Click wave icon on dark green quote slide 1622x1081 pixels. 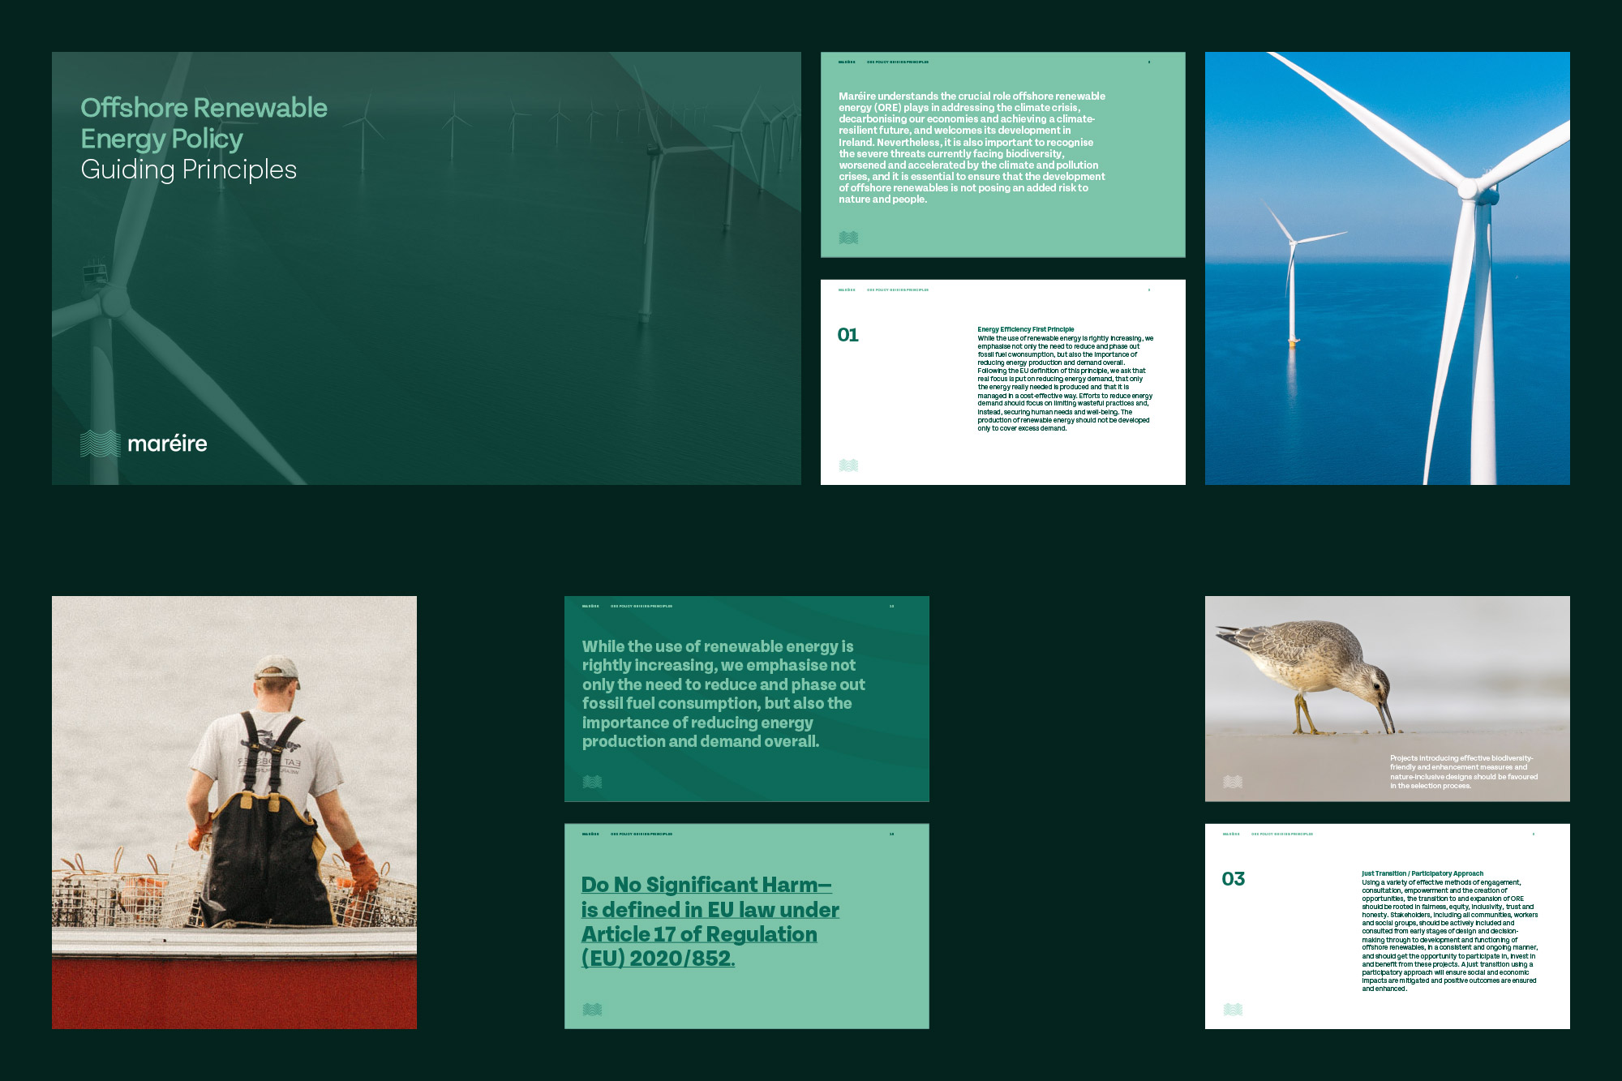[592, 782]
